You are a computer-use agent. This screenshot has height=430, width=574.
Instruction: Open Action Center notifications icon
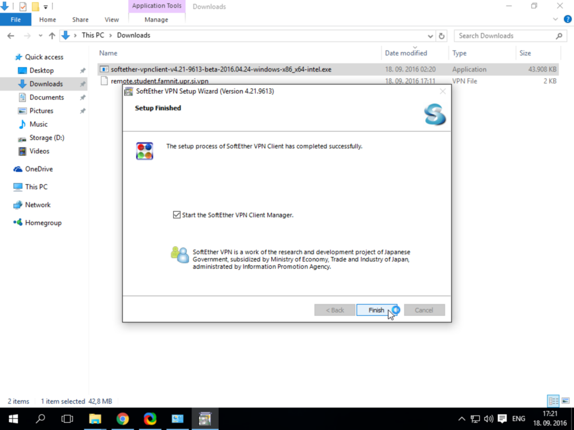pos(502,419)
